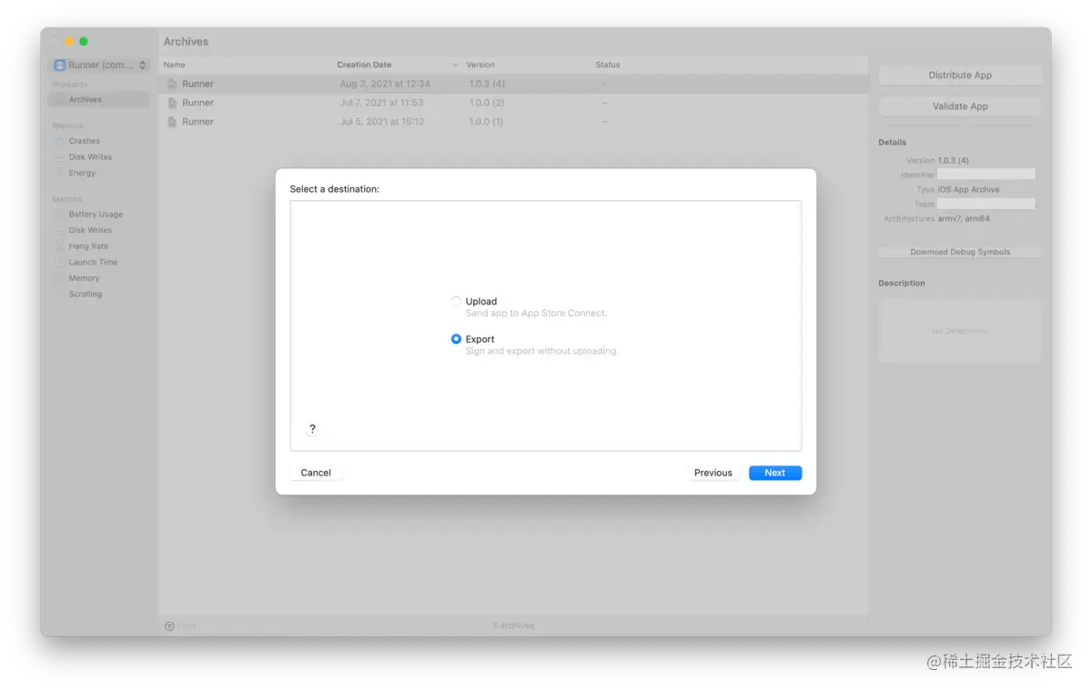Click the Launch Time sidebar icon

point(60,262)
